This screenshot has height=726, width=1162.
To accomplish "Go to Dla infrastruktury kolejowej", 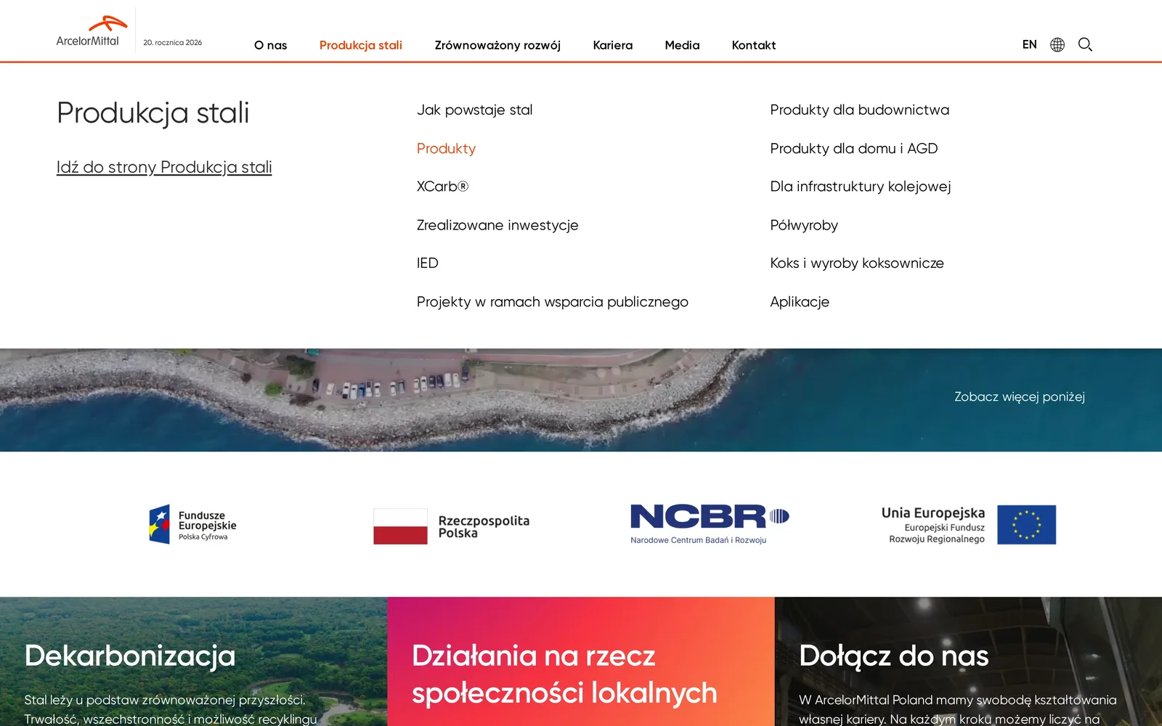I will [x=860, y=187].
